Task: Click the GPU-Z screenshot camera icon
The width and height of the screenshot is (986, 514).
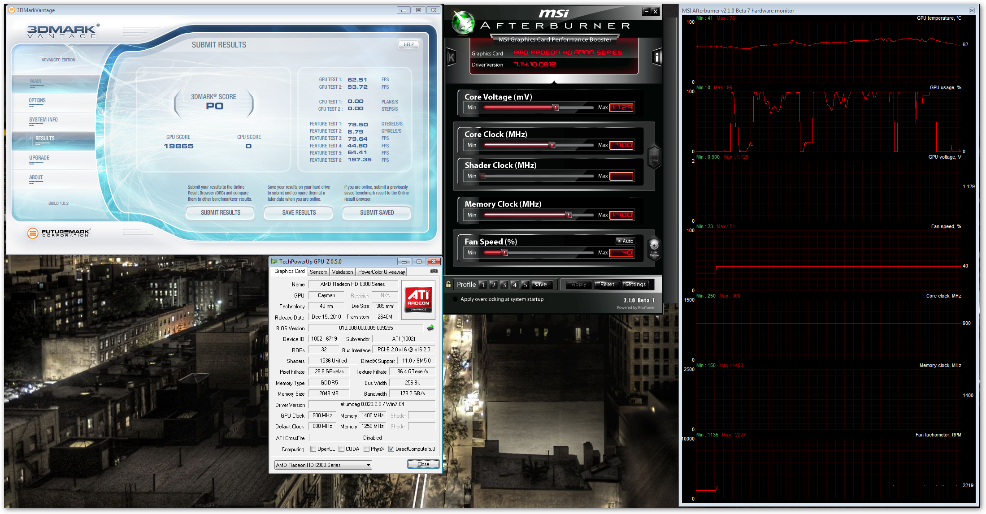Action: pos(434,271)
